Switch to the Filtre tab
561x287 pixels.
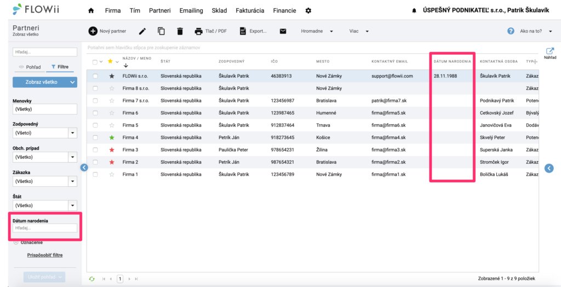[x=60, y=67]
